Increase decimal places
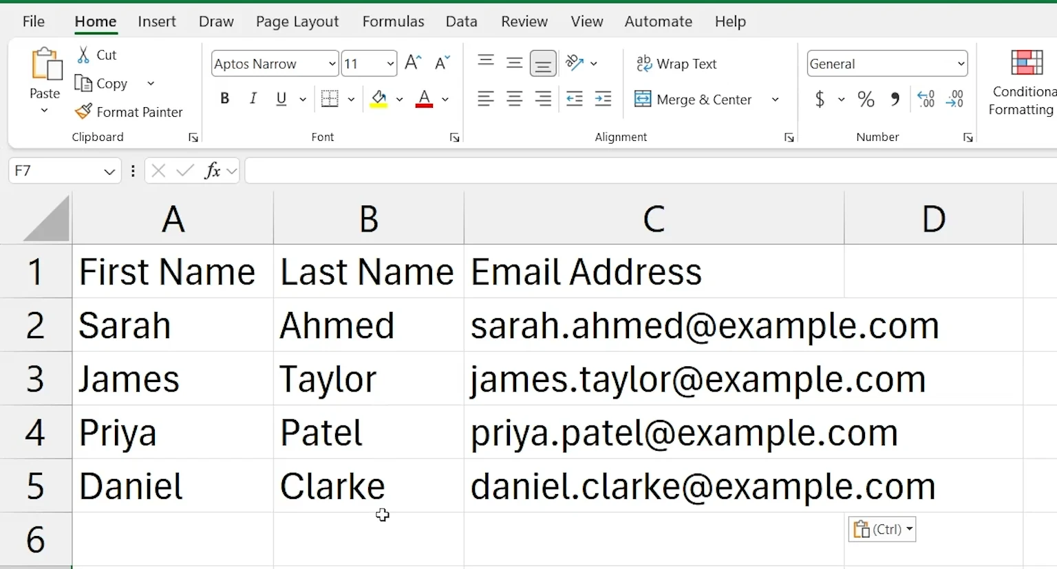The image size is (1057, 569). click(x=926, y=100)
